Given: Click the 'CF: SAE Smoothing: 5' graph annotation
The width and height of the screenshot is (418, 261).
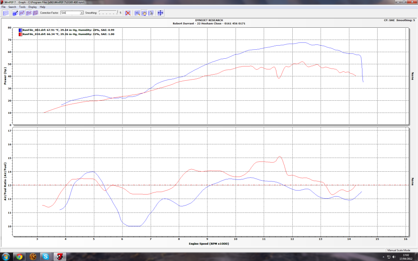Looking at the screenshot, I should (x=399, y=20).
